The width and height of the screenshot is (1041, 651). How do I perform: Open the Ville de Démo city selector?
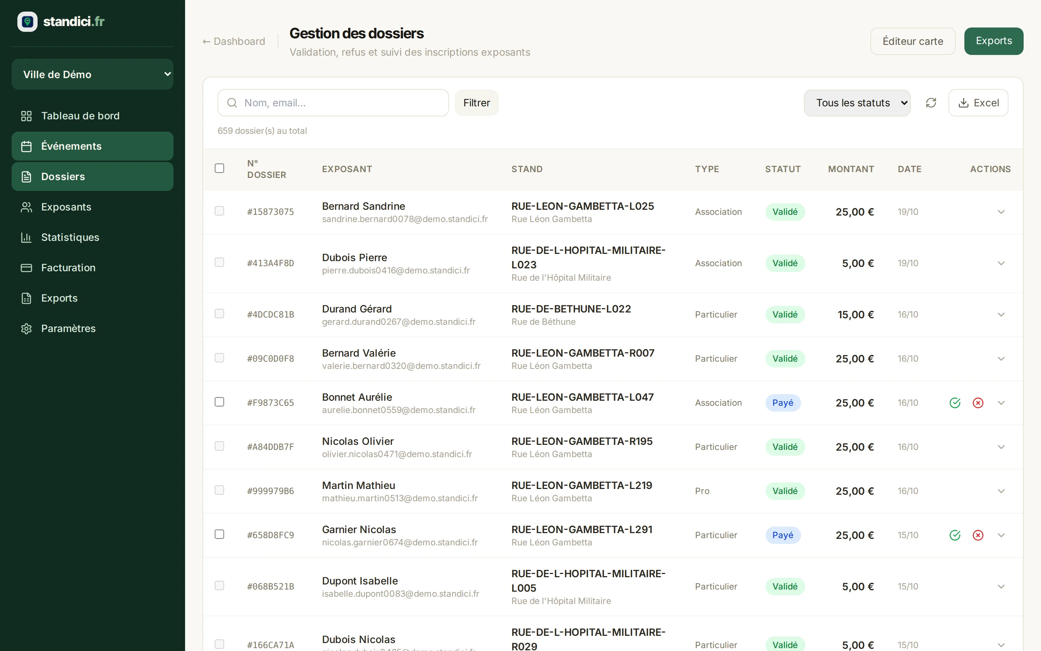click(x=93, y=74)
